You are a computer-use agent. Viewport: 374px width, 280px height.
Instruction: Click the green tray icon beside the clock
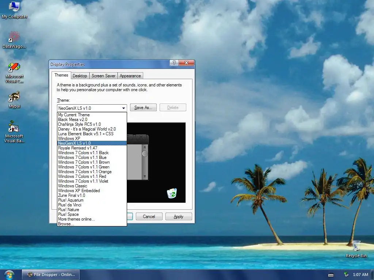[346, 275]
